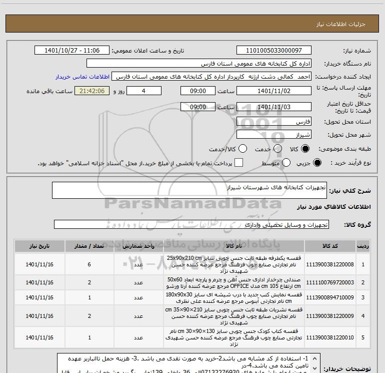Click the announcement date field 1401/10/27 - 11:06
385x373 pixels.
point(72,51)
